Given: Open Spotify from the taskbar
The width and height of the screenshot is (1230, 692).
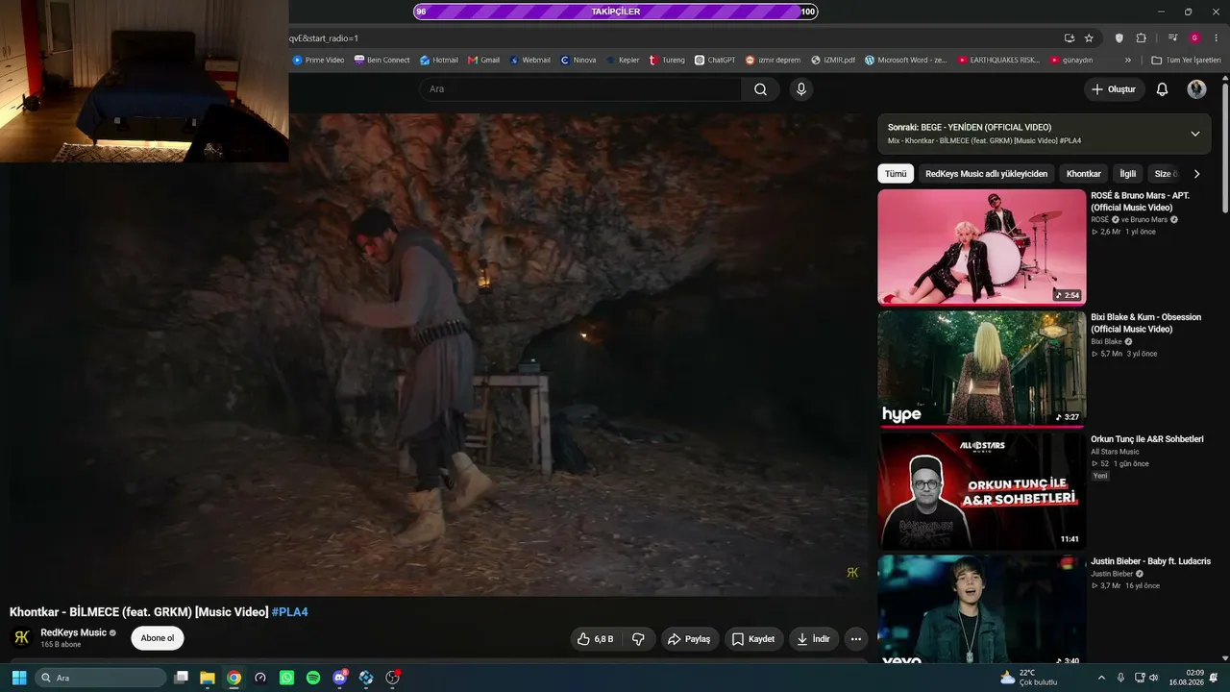Looking at the screenshot, I should (x=313, y=678).
